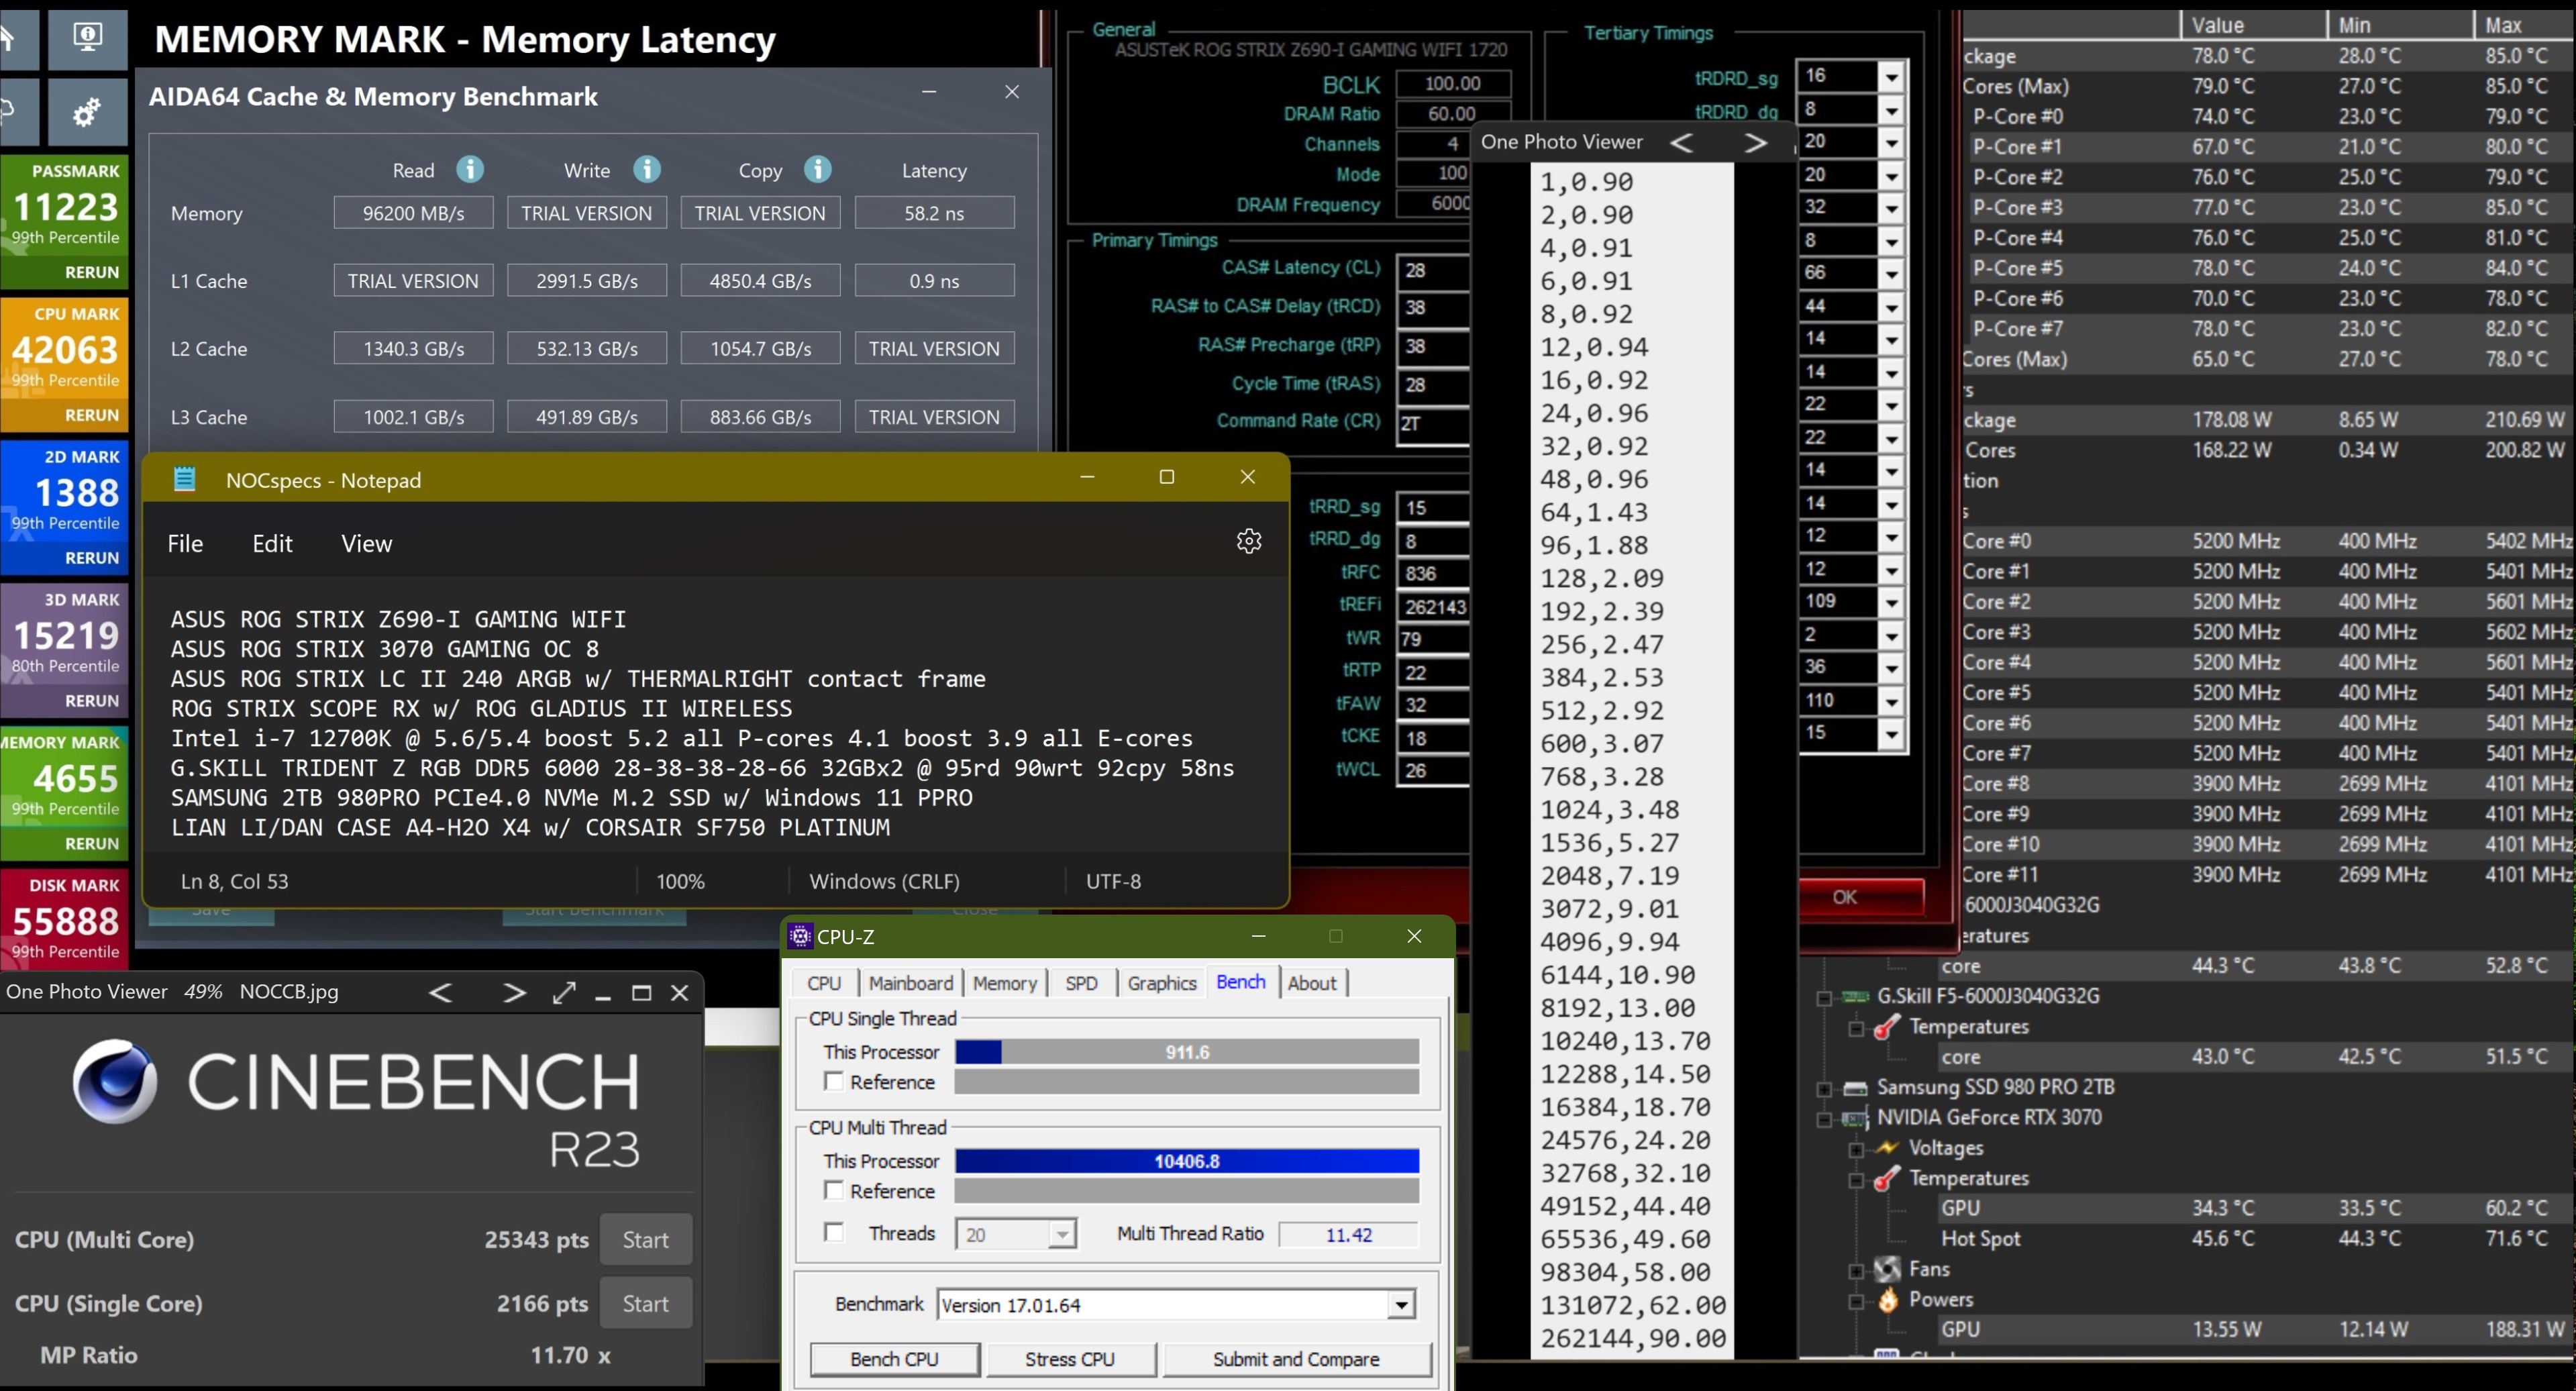Viewport: 2576px width, 1391px height.
Task: Open Notepad settings gear
Action: point(1249,541)
